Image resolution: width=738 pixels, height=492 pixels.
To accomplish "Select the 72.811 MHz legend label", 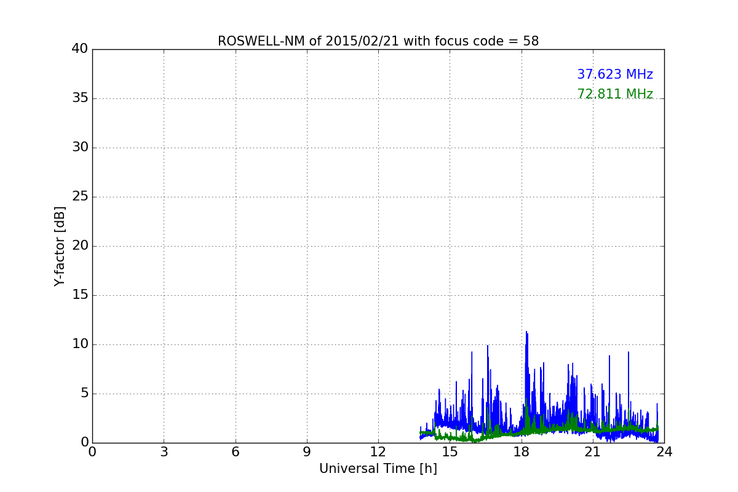I will click(x=615, y=94).
